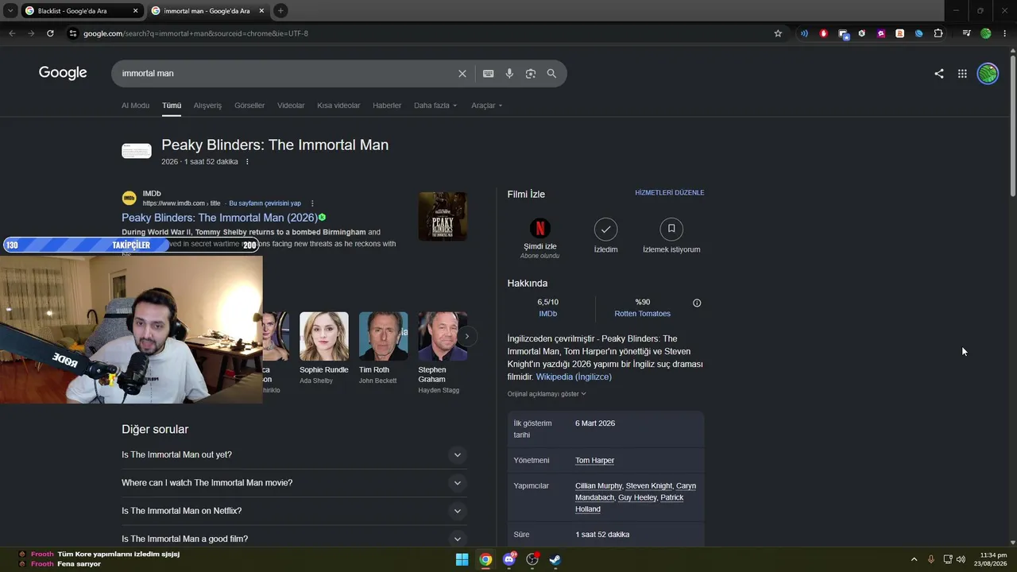1017x572 pixels.
Task: Expand Orijinal açıklamayı göster
Action: [547, 394]
